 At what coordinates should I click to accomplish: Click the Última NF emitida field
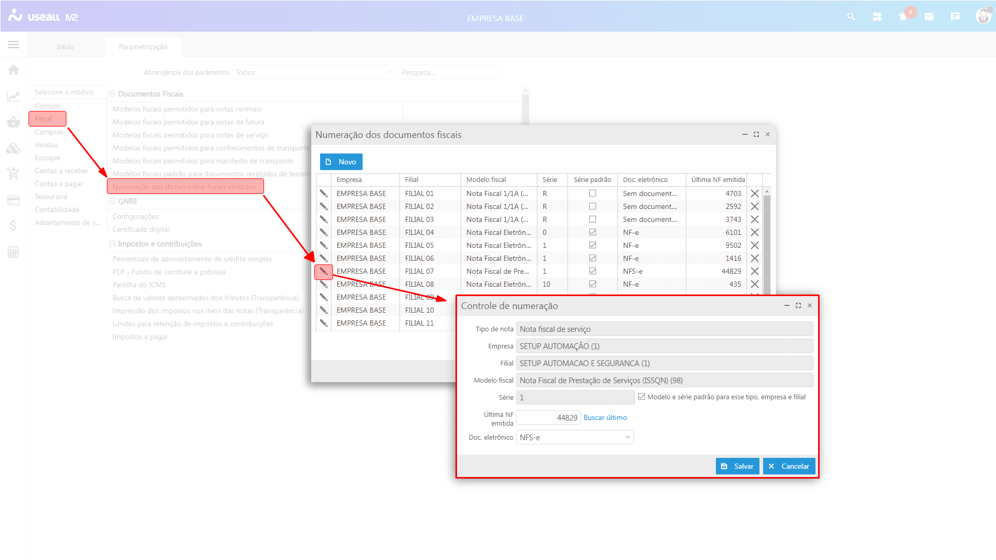pos(548,417)
